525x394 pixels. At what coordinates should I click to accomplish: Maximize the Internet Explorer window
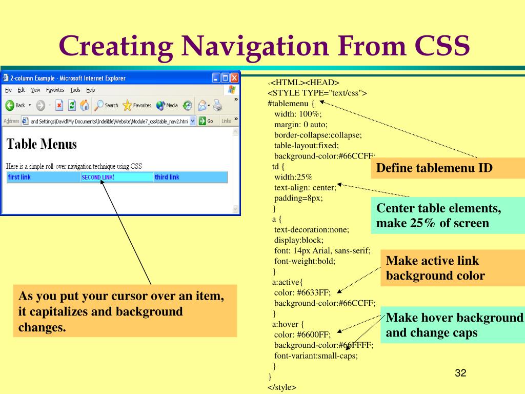pyautogui.click(x=226, y=78)
